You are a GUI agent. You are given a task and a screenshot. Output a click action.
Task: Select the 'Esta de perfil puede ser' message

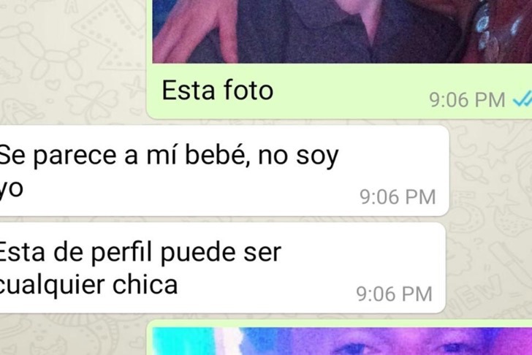click(x=222, y=268)
